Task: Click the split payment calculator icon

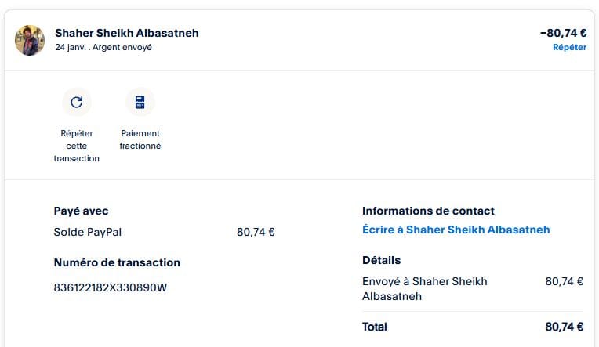Action: (x=140, y=102)
